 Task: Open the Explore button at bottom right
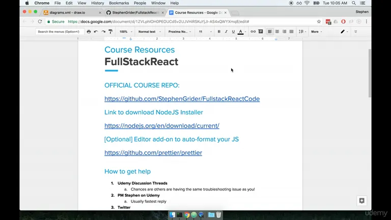[x=362, y=201]
